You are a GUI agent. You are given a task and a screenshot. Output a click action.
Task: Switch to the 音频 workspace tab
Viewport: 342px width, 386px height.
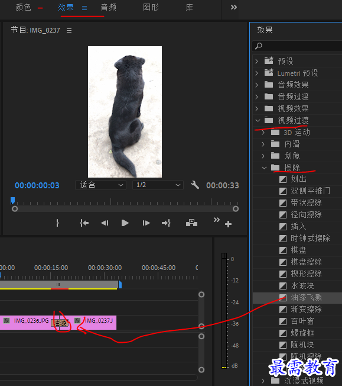108,7
